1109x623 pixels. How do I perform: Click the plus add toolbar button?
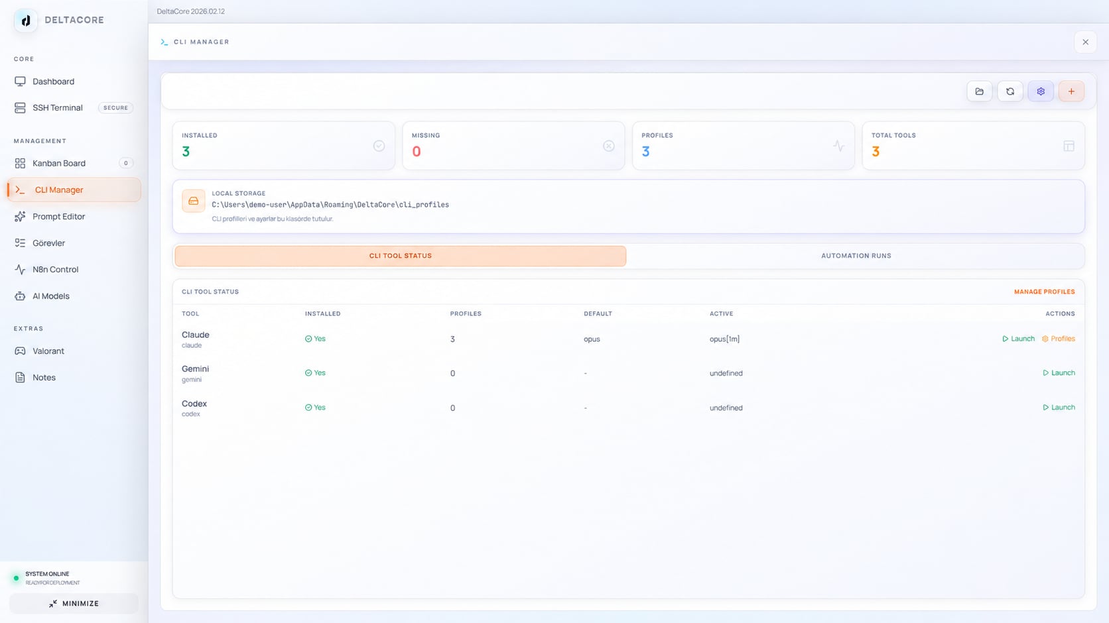[x=1071, y=91]
